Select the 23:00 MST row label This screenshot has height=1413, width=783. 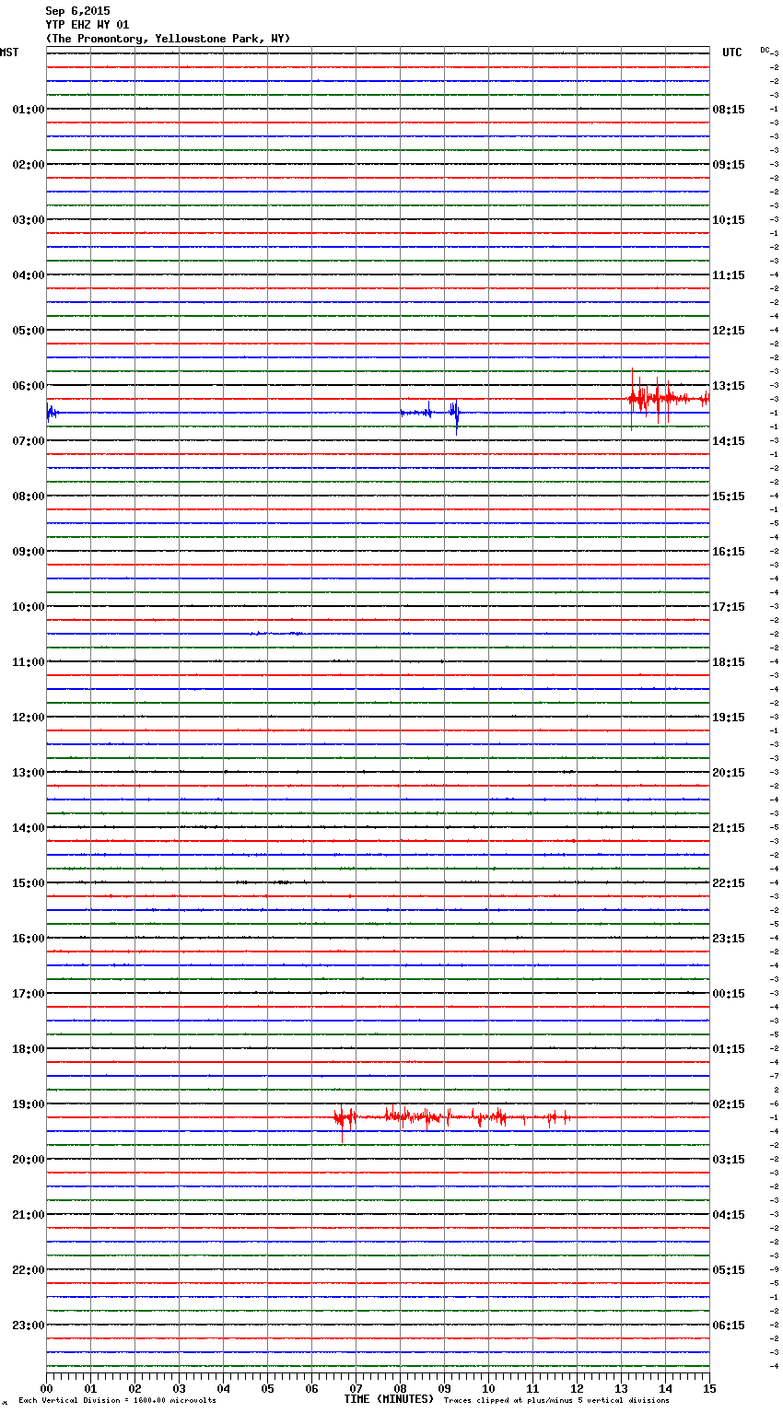28,1325
